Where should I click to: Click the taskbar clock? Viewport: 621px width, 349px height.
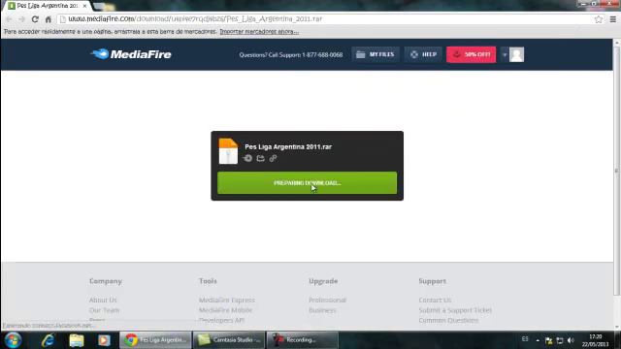point(595,340)
